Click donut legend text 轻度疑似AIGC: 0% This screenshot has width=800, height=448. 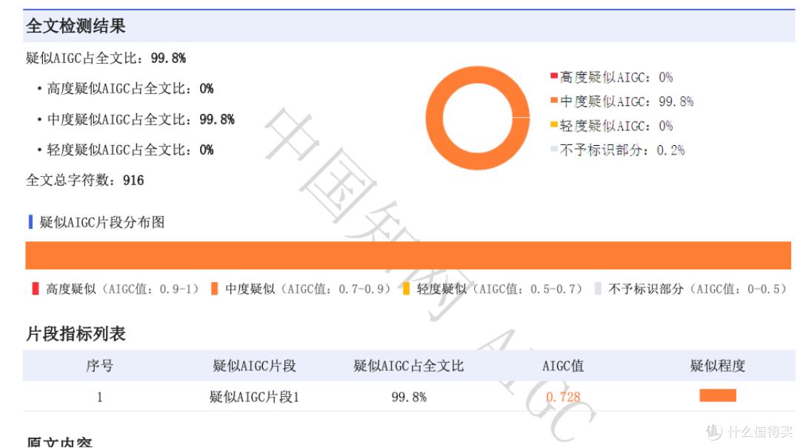point(616,126)
